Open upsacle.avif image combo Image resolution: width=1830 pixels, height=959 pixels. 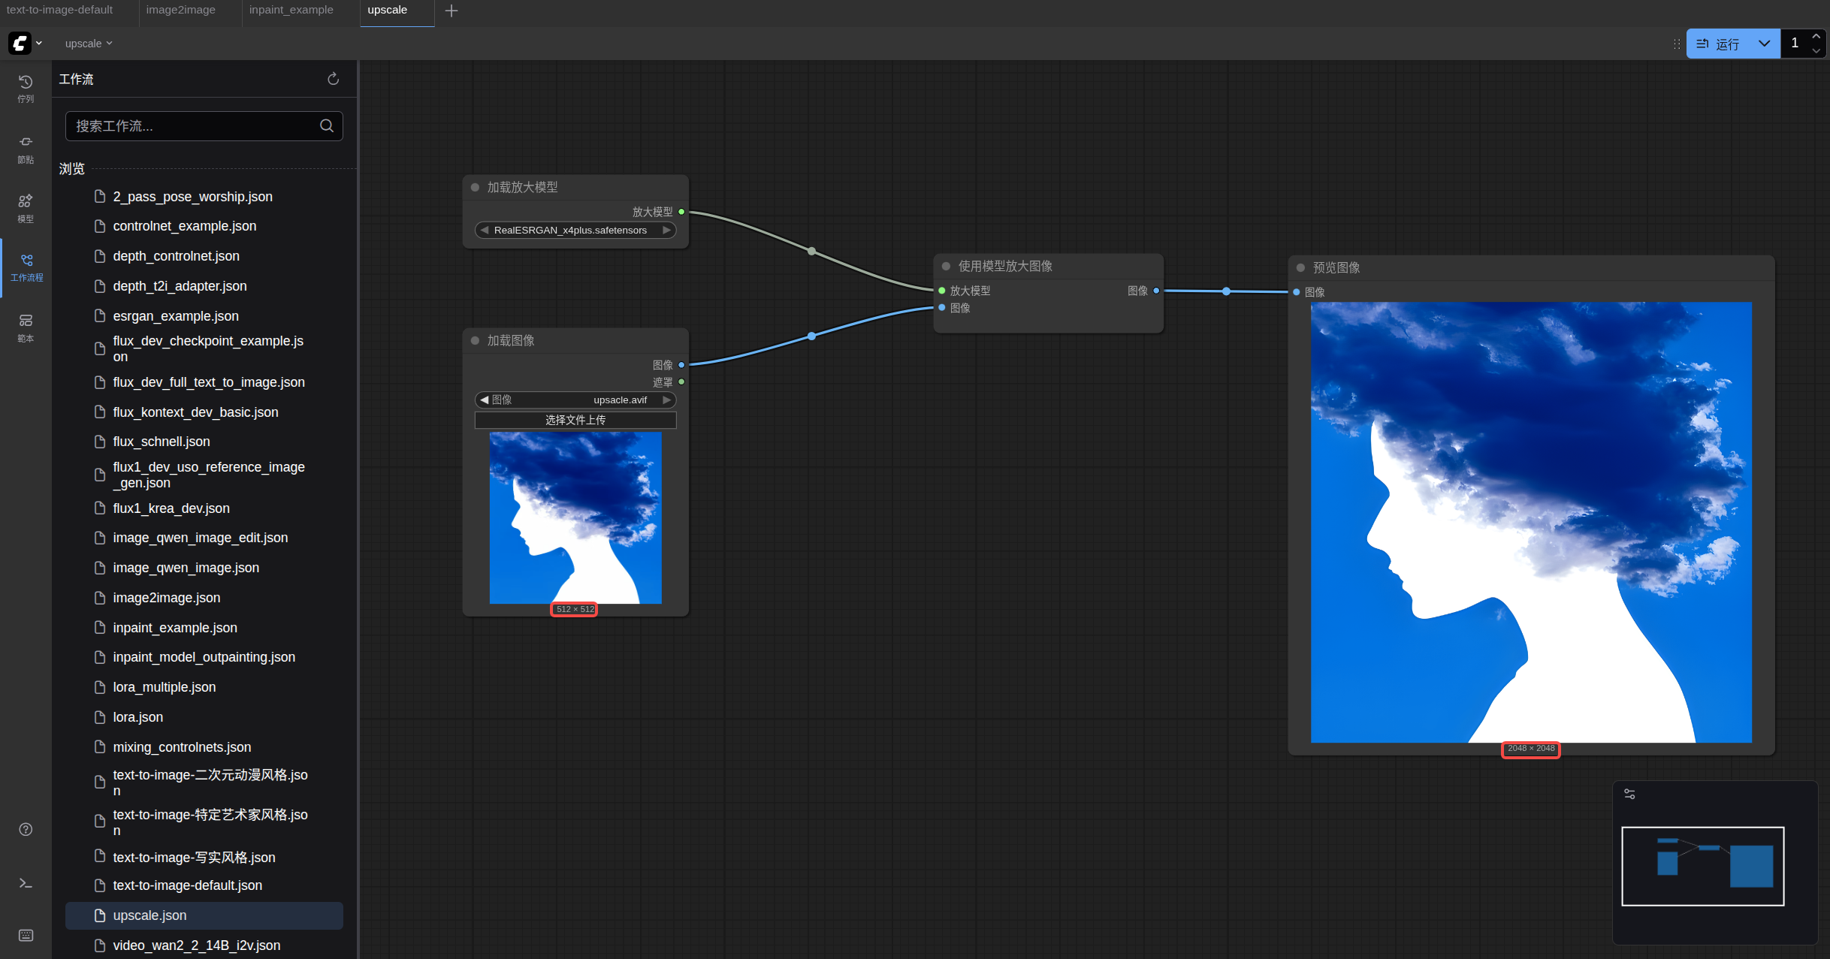pos(575,400)
